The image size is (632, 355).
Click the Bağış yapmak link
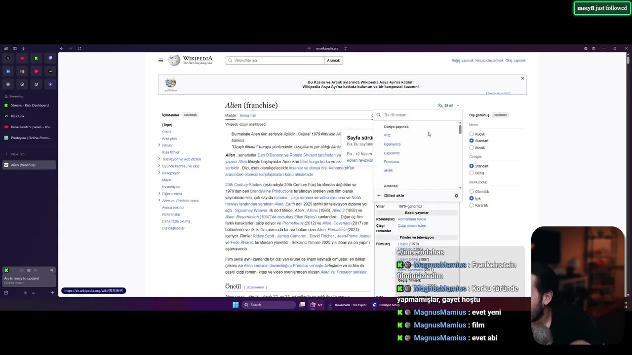point(462,61)
